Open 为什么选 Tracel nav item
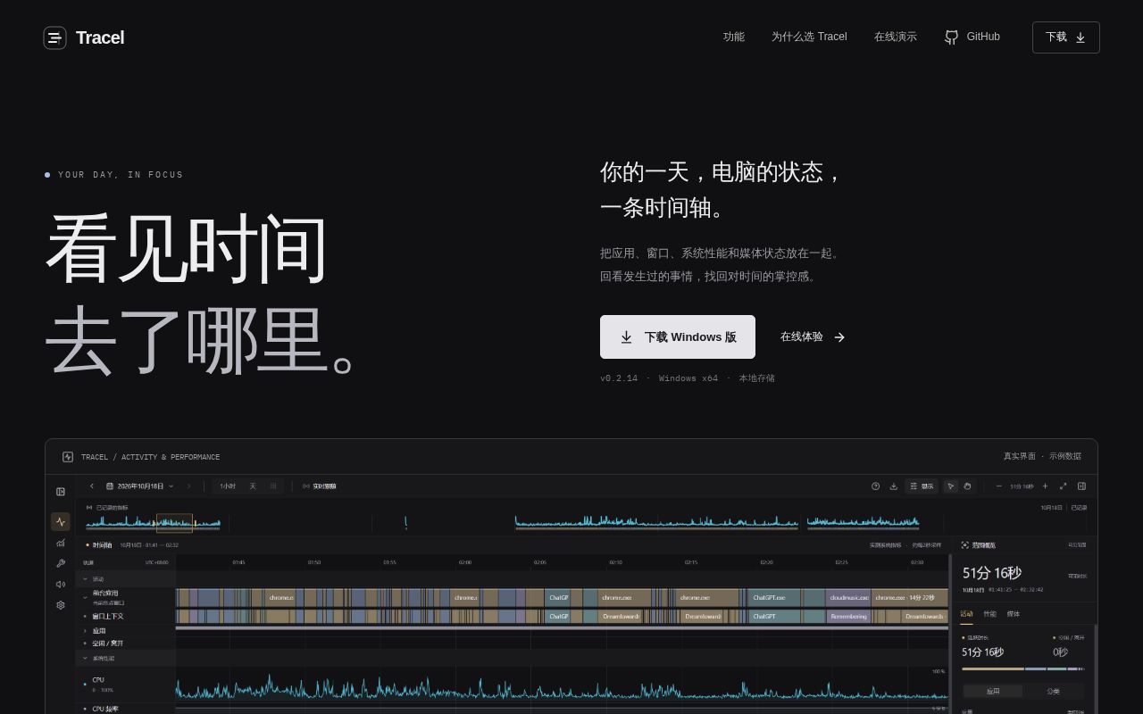The width and height of the screenshot is (1143, 714). 809,37
